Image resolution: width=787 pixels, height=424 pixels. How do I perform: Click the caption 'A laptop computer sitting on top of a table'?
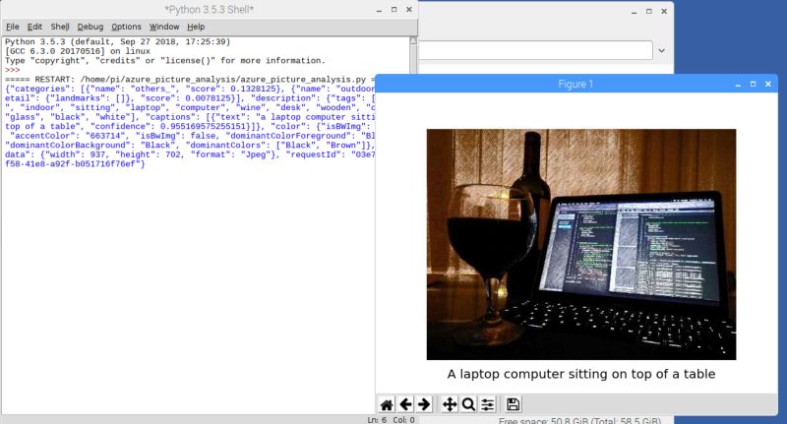coord(581,374)
